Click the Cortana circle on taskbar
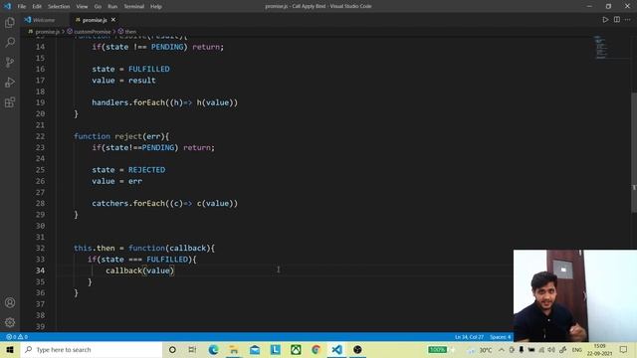The image size is (637, 358). [172, 349]
